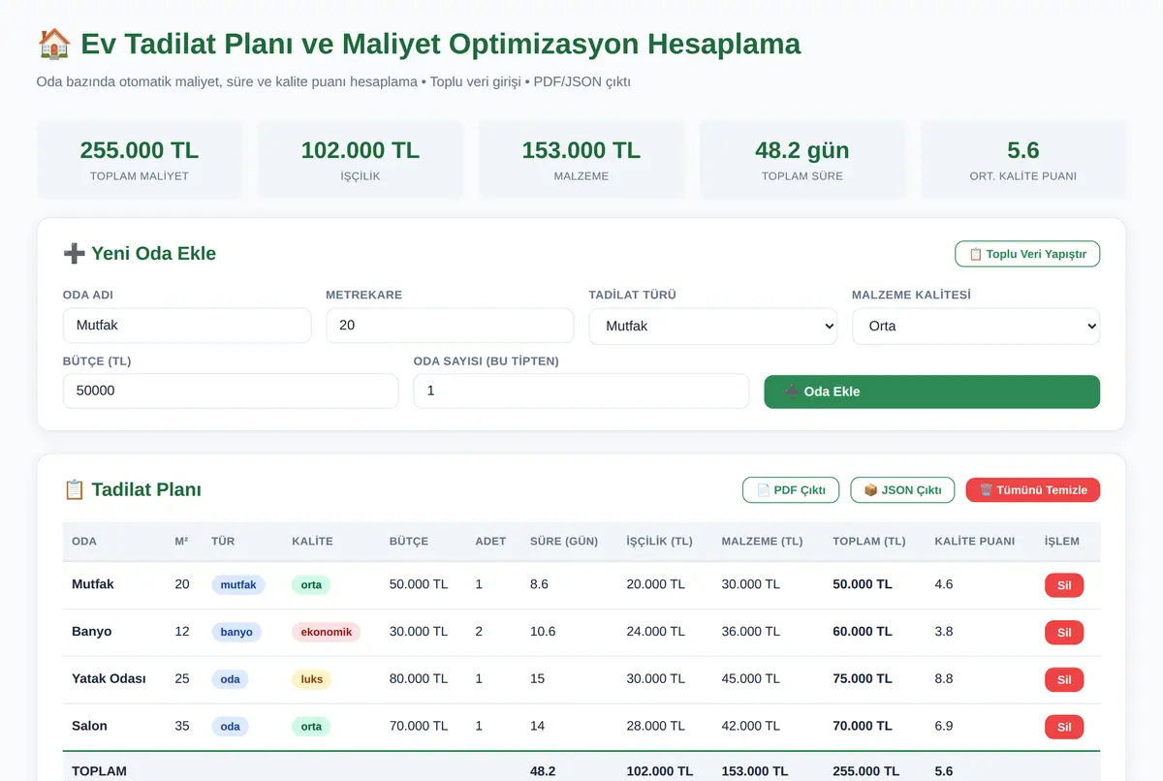1163x781 pixels.
Task: Click the banyo type badge
Action: [x=236, y=633]
